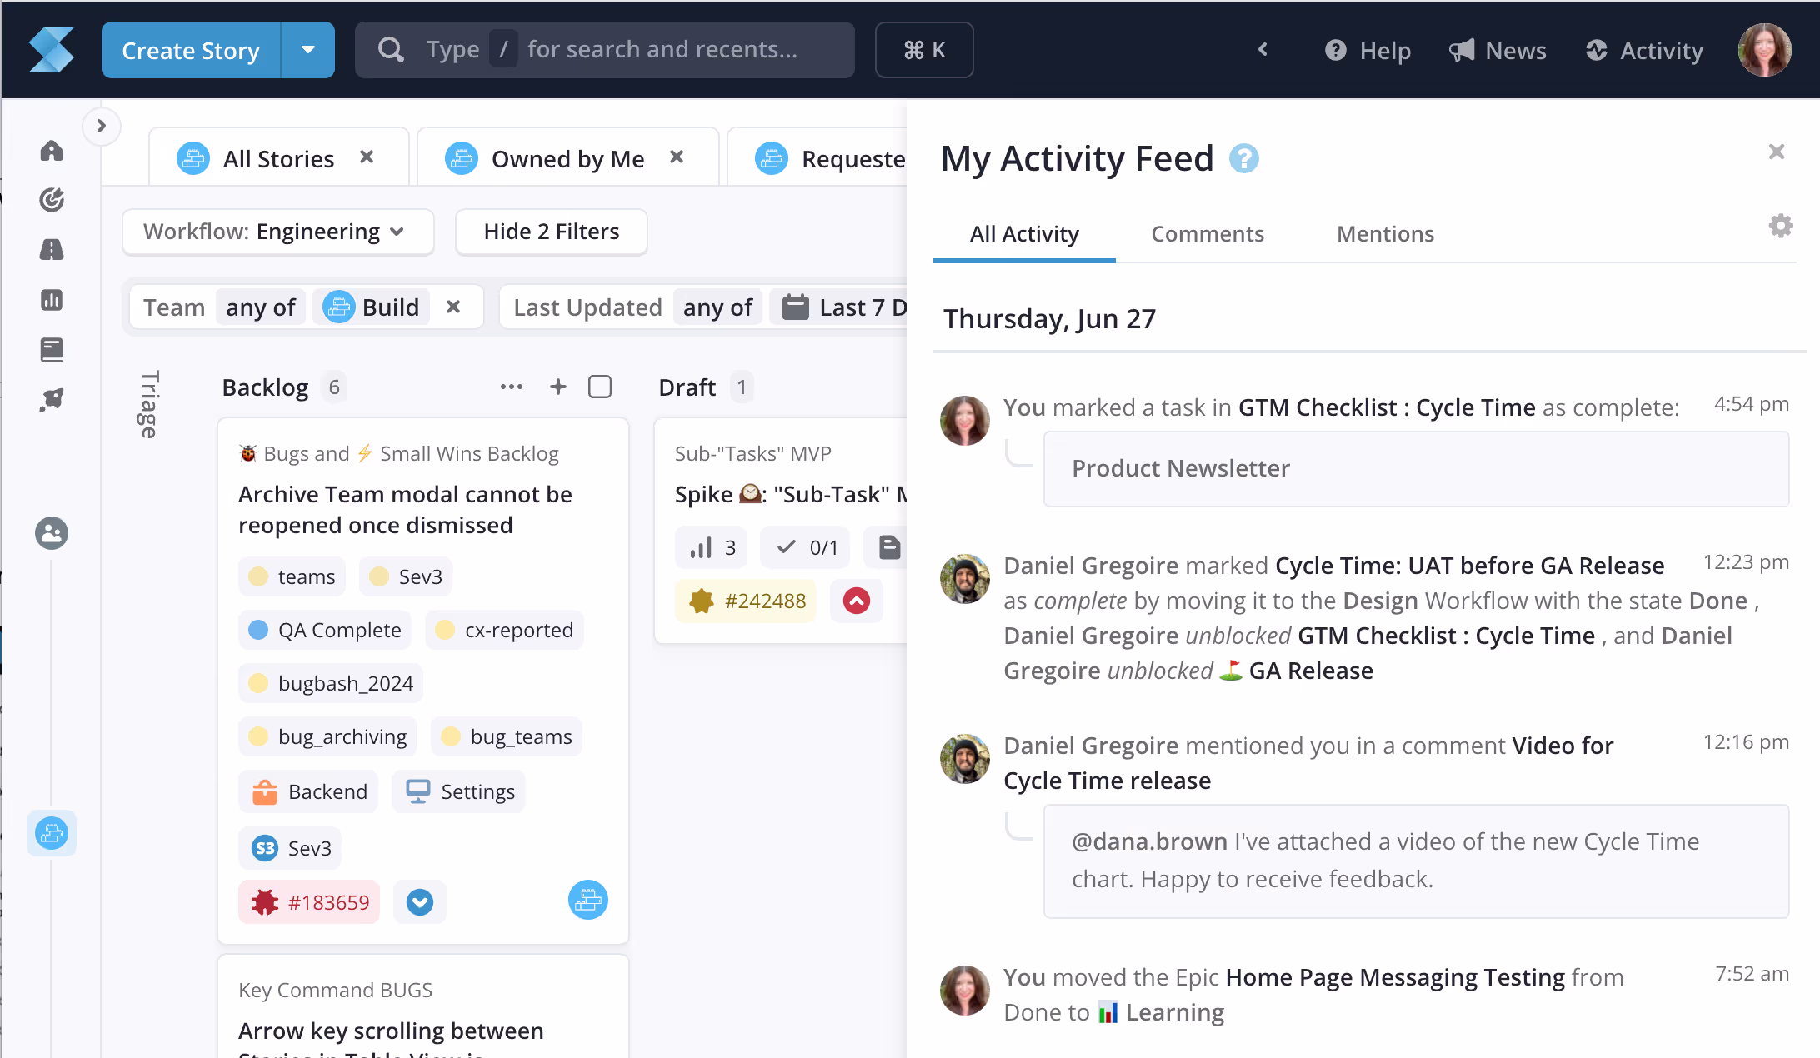1820x1058 pixels.
Task: Click QA Complete blue label
Action: pyautogui.click(x=325, y=630)
